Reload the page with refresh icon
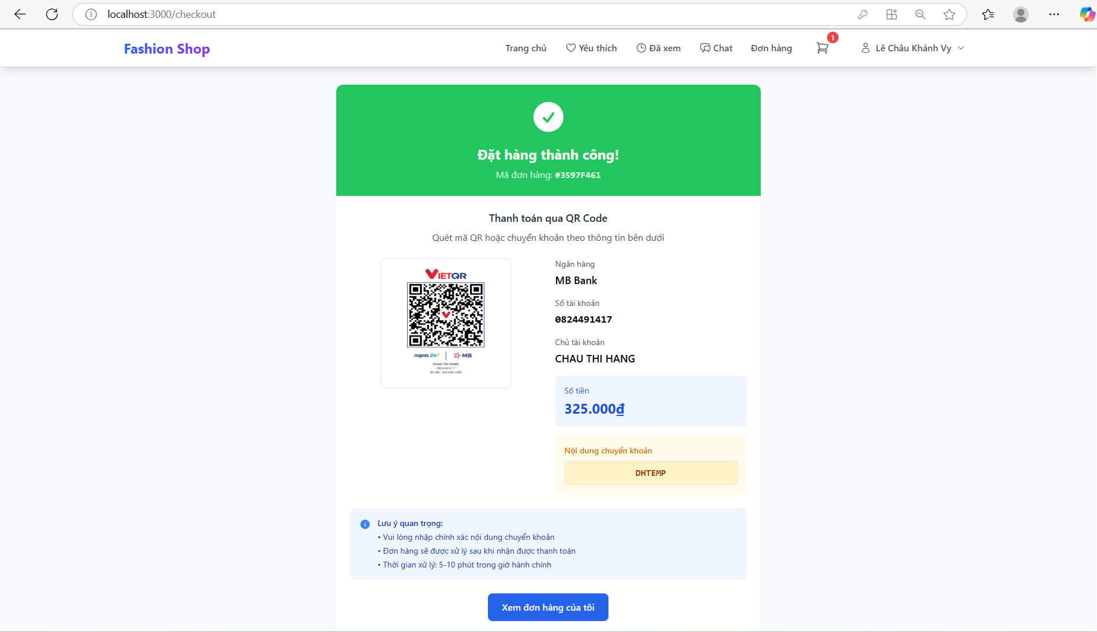This screenshot has height=632, width=1097. click(52, 14)
